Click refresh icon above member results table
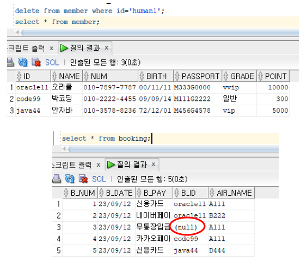The height and width of the screenshot is (266, 307). click(23, 62)
